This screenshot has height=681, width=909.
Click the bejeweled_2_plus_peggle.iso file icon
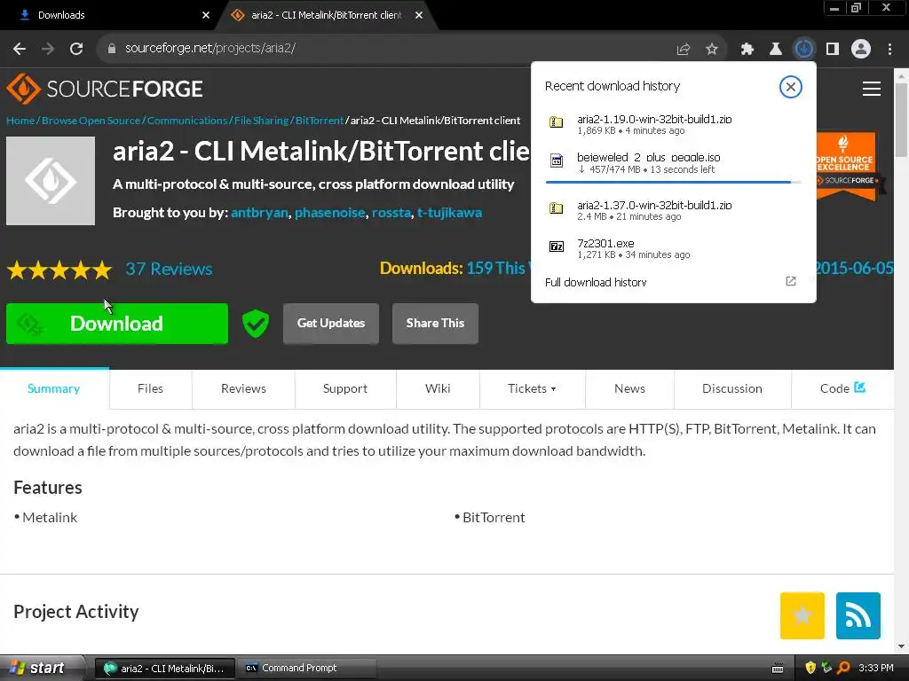pyautogui.click(x=556, y=161)
